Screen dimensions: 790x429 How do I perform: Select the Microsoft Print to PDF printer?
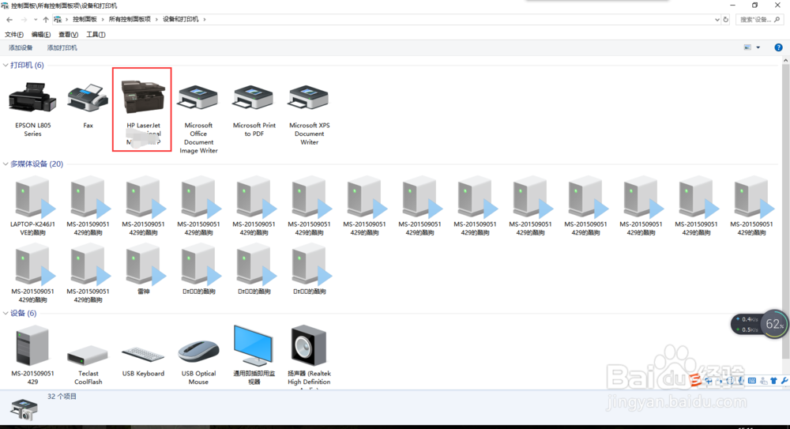point(254,109)
